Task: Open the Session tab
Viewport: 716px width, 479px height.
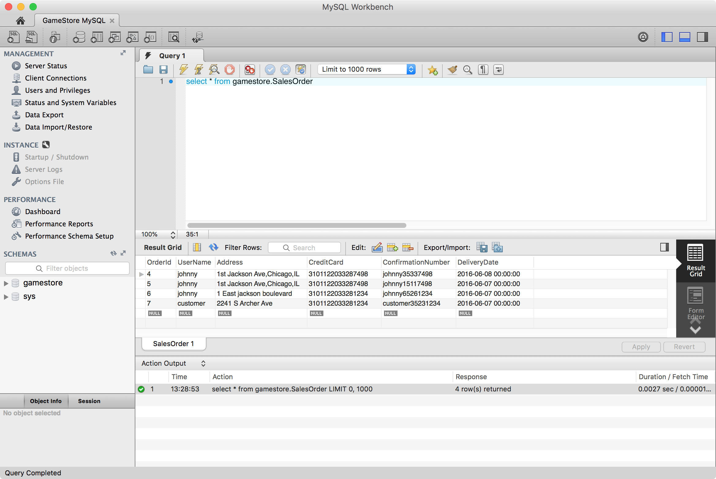Action: click(x=89, y=401)
